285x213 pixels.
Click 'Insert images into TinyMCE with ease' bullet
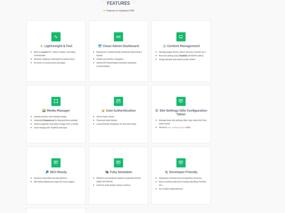click(x=50, y=128)
